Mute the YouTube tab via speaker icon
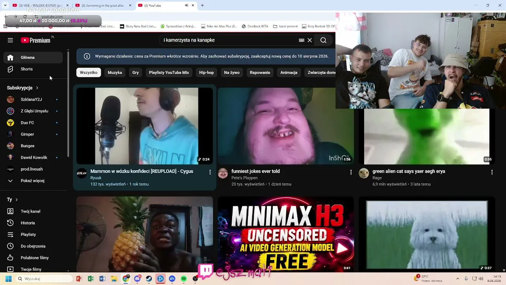 pos(187,6)
